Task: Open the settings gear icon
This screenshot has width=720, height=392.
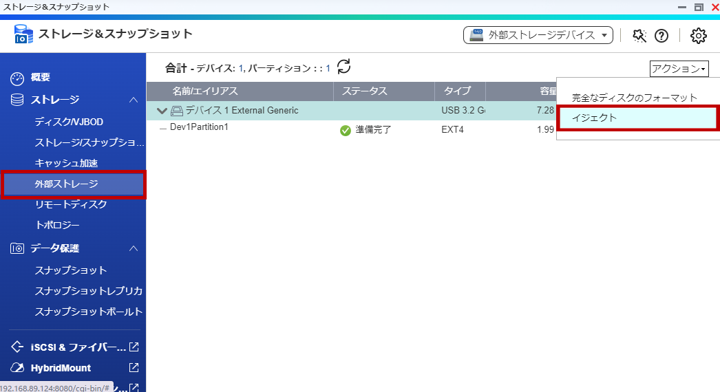Action: [x=698, y=36]
